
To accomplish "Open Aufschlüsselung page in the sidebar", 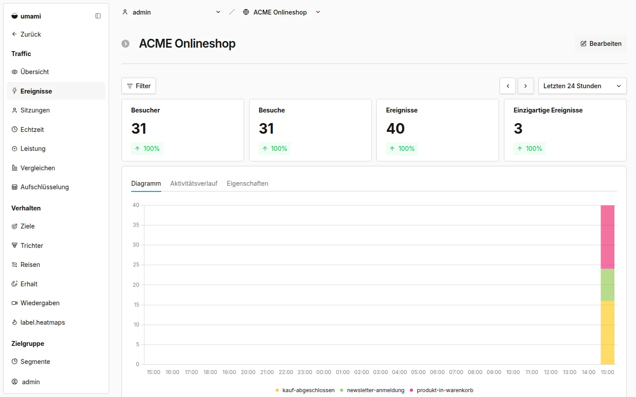I will pyautogui.click(x=56, y=187).
